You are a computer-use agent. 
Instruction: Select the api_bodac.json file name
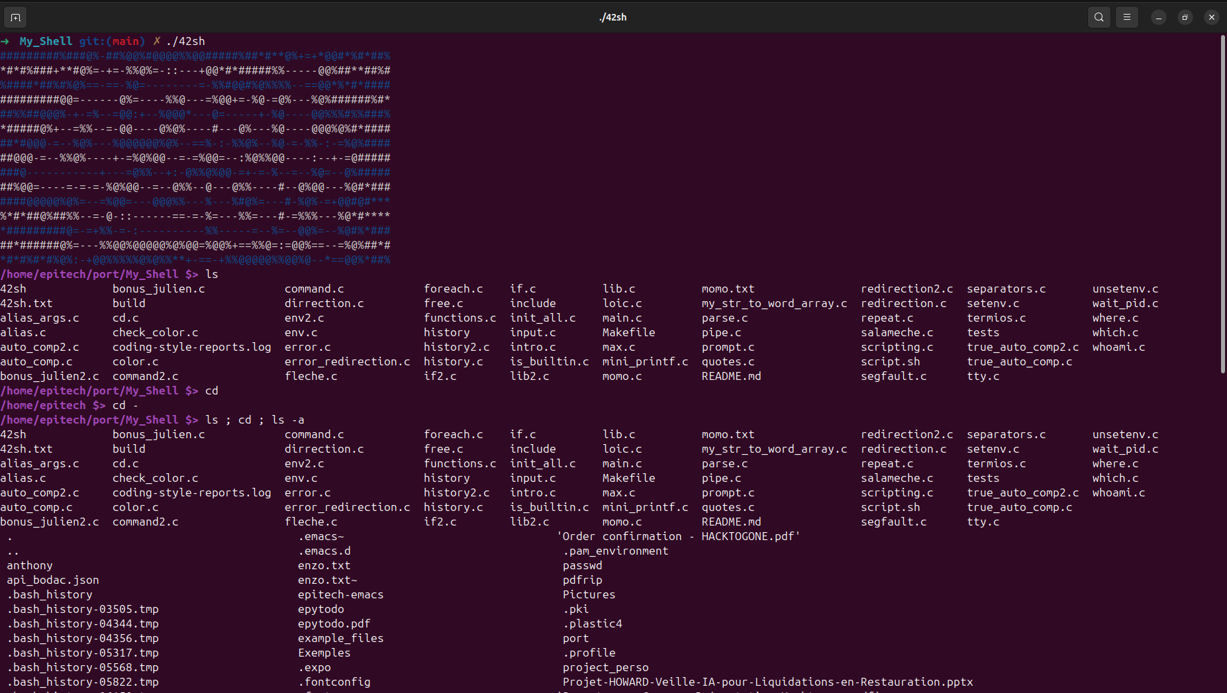coord(53,580)
